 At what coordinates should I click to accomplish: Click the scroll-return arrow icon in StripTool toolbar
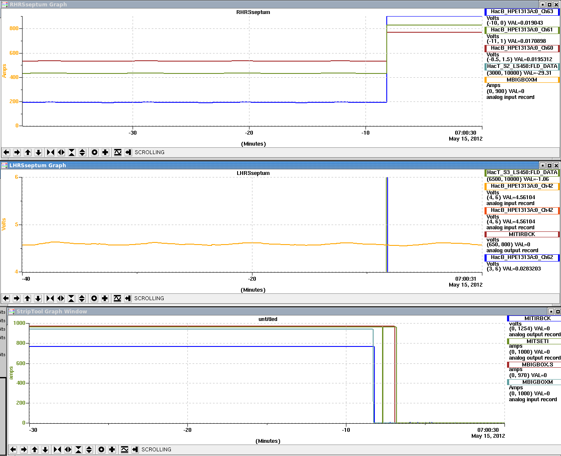(x=135, y=449)
